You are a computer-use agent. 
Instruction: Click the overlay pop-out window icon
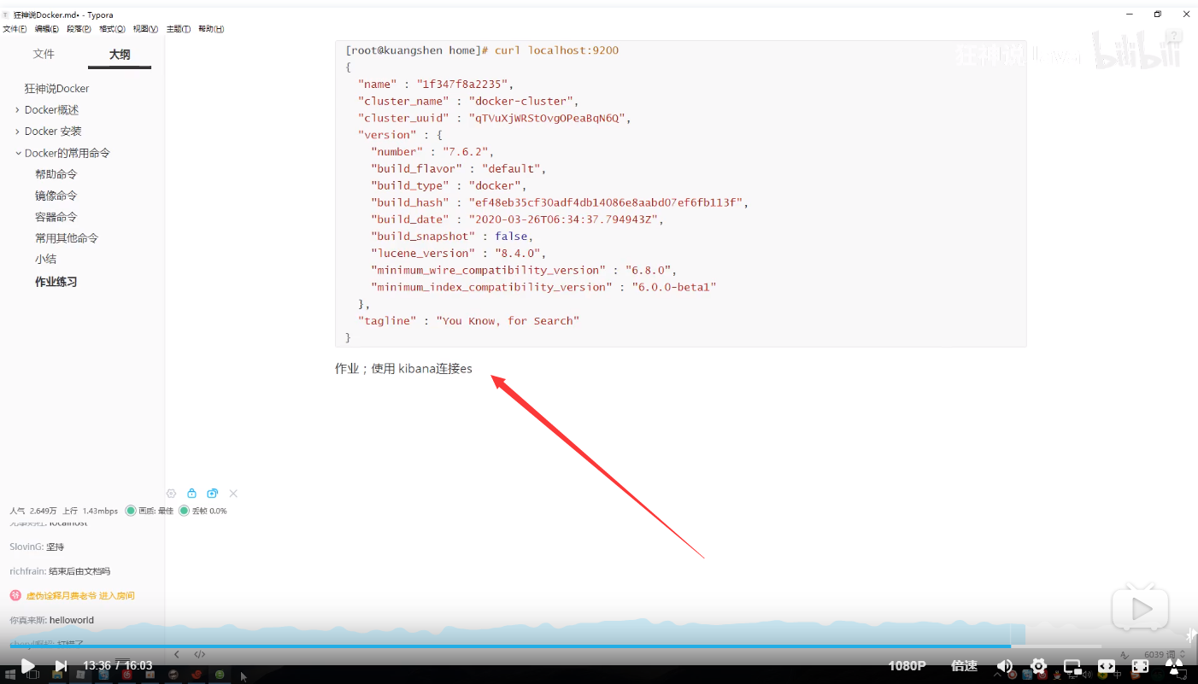[213, 494]
